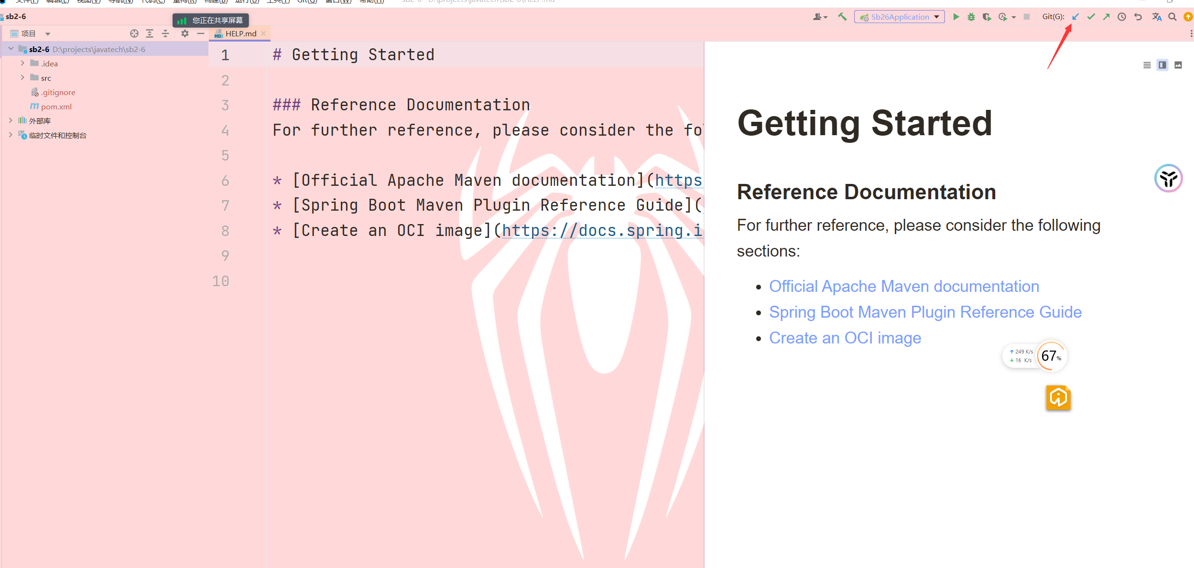Open the profiler dropdown arrow

1014,17
